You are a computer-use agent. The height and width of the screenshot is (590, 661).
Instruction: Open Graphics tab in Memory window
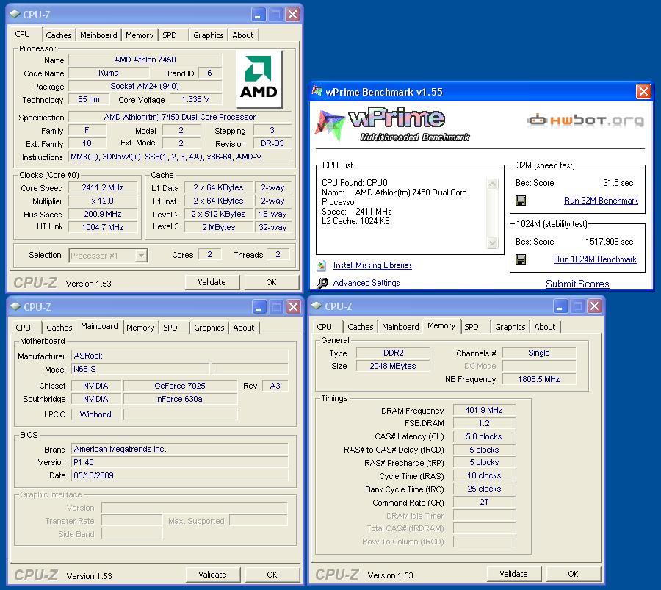[510, 327]
